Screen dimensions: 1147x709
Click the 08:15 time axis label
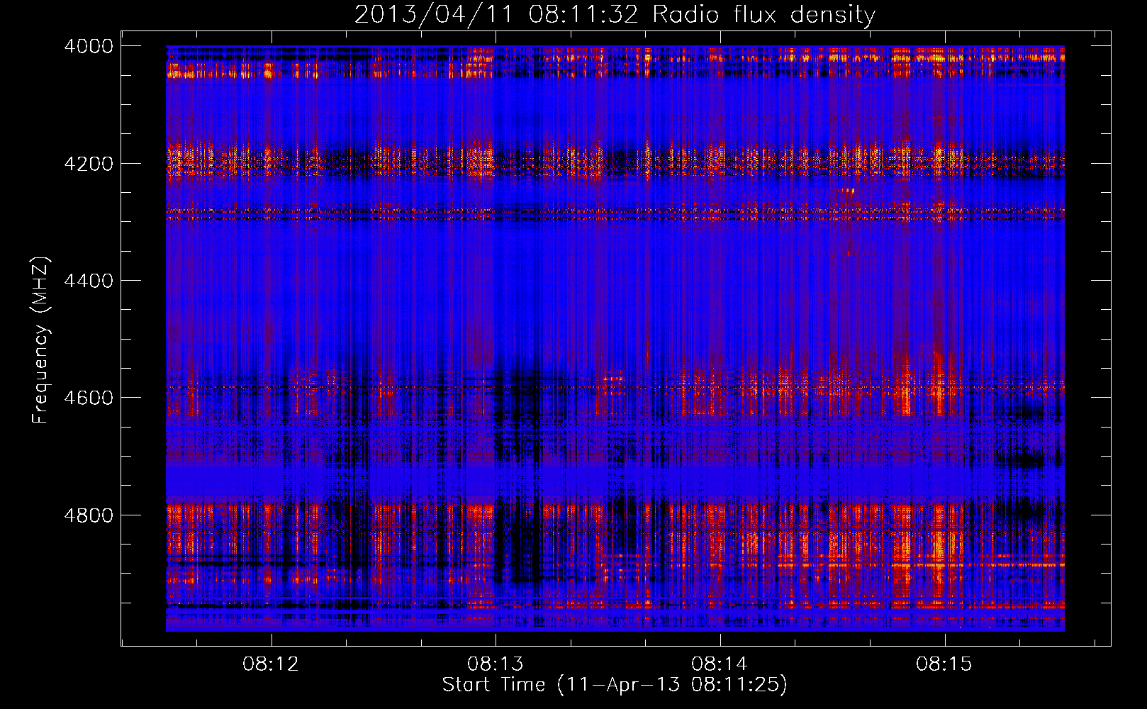(x=944, y=664)
